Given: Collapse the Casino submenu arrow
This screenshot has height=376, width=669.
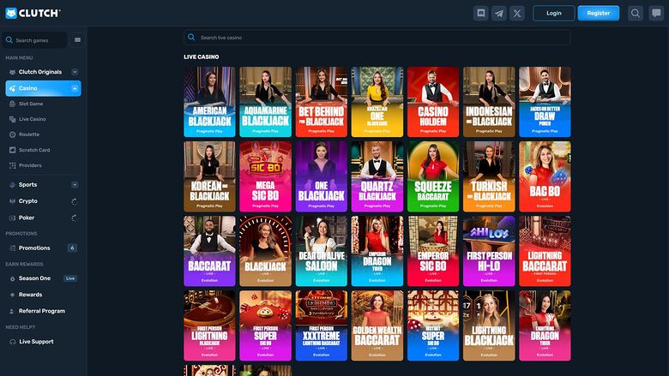Looking at the screenshot, I should [x=75, y=88].
